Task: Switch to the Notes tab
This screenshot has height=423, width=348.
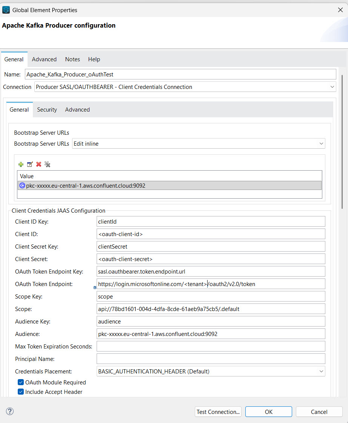Action: tap(72, 59)
